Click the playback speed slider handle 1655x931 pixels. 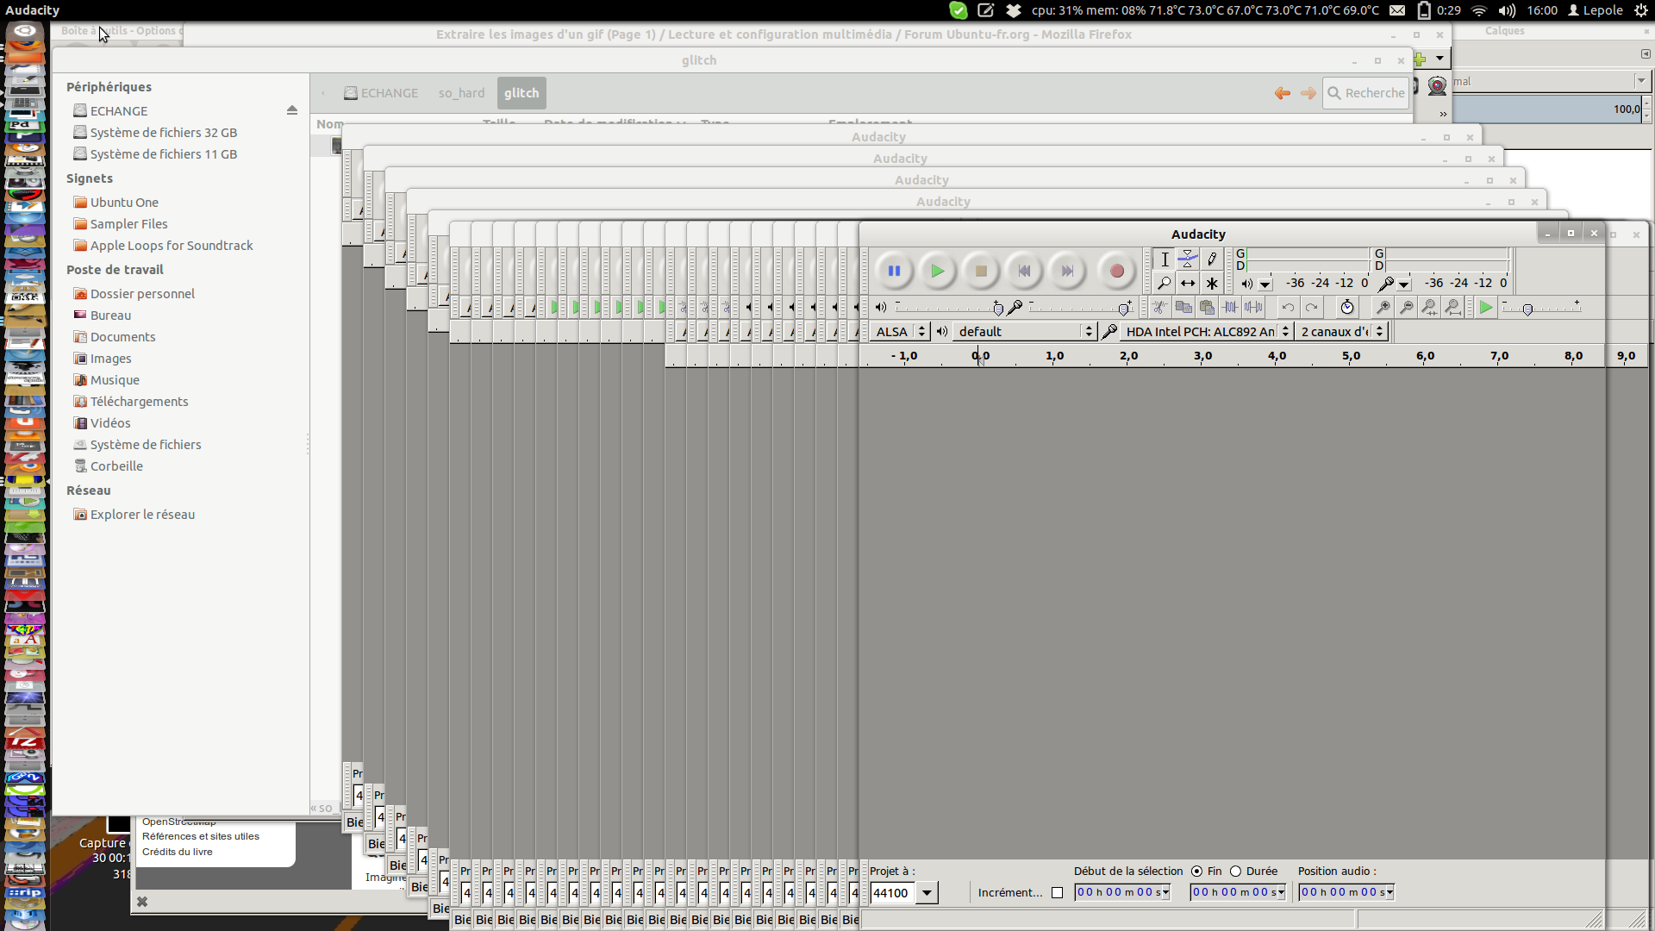(1527, 309)
